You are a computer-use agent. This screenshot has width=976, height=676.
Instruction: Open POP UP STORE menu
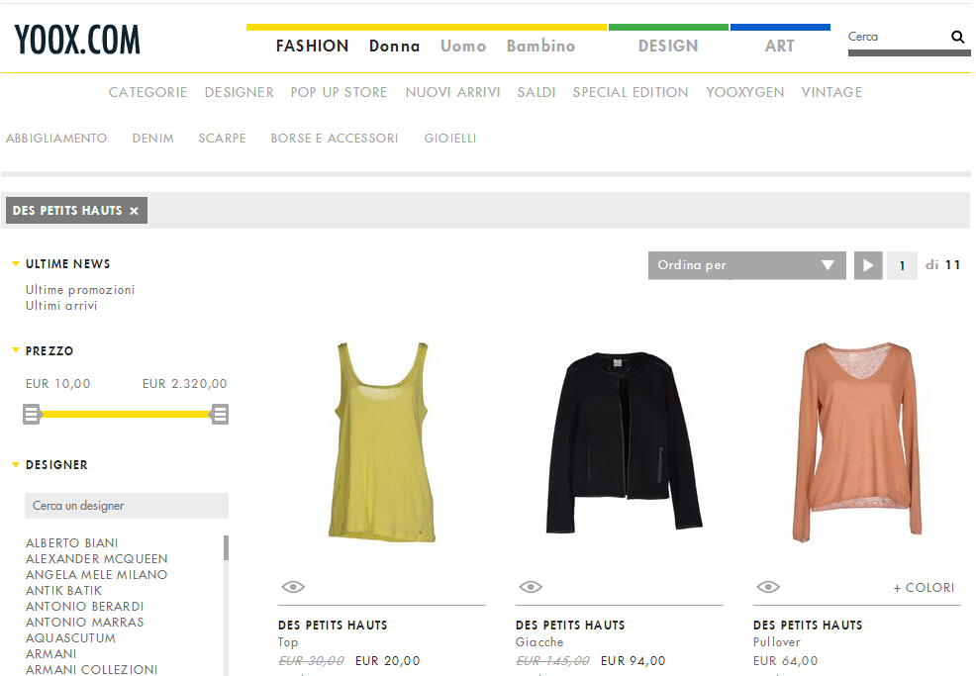tap(340, 92)
